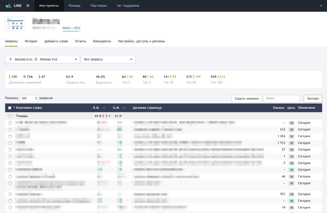The height and width of the screenshot is (213, 327).
Task: Switch to the Конкуренты tab
Action: tap(102, 41)
